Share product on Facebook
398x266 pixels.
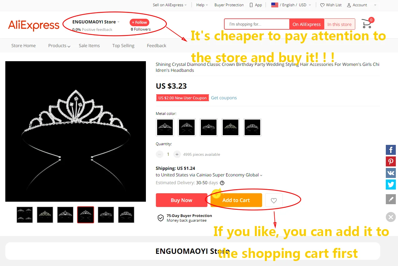391,150
